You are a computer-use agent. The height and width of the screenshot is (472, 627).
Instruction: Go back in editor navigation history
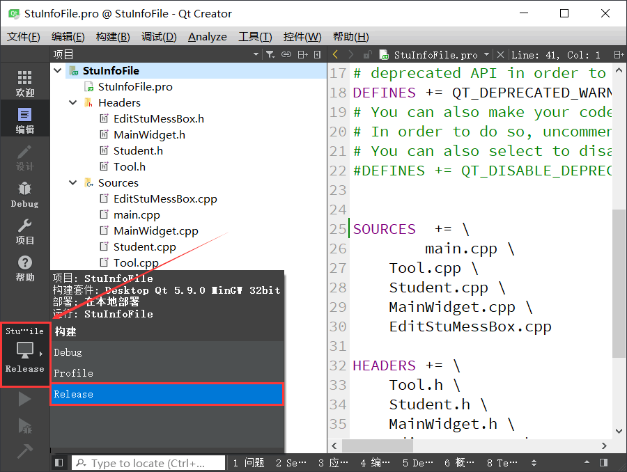point(336,54)
